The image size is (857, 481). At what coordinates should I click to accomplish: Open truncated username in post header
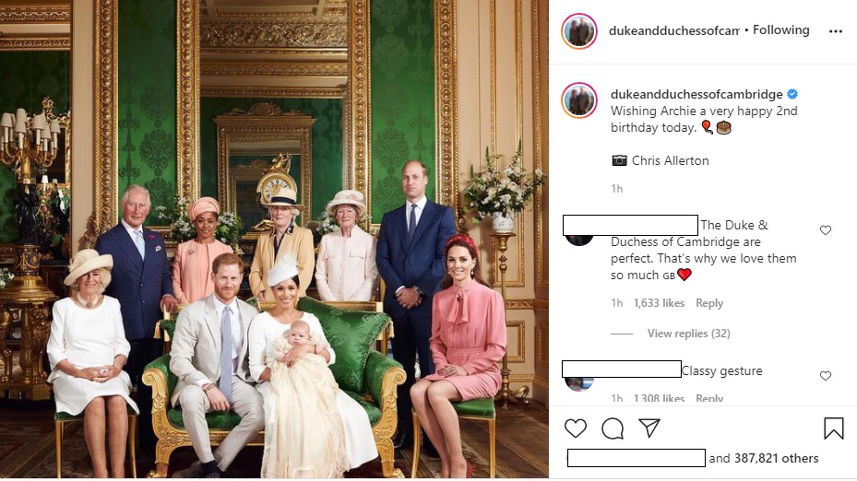click(x=674, y=30)
